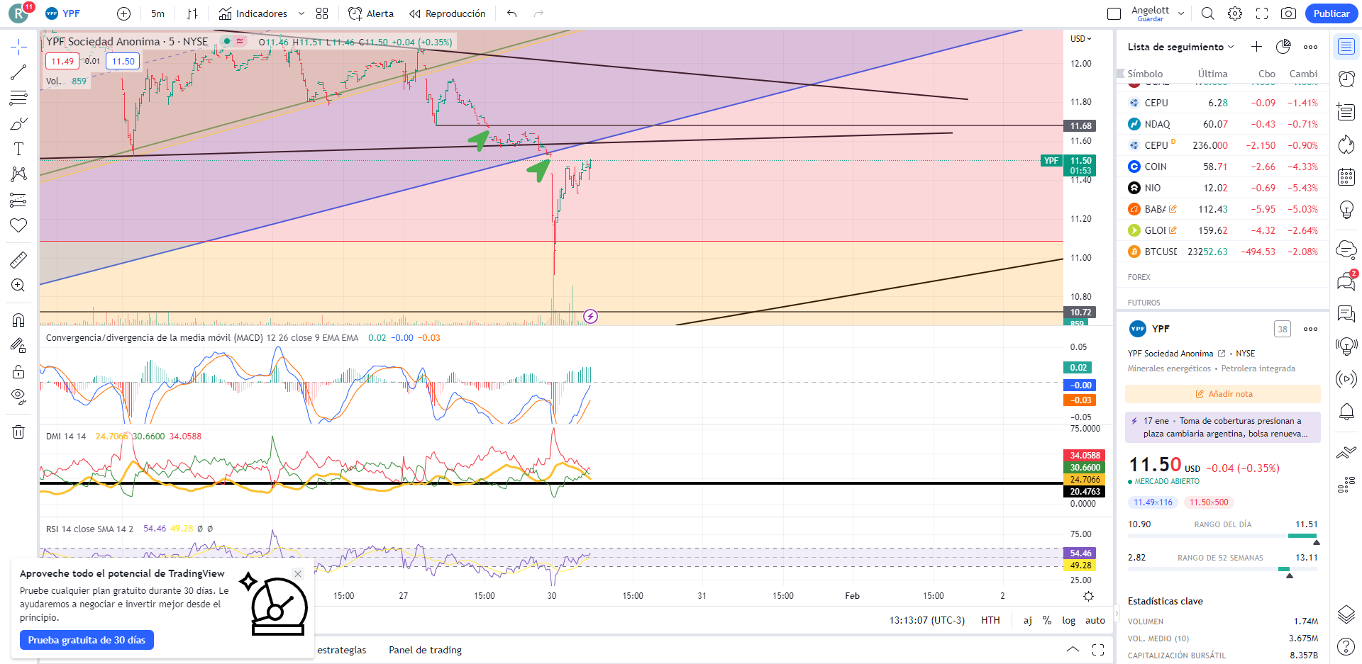Toggle magnet mode for drawings

point(18,320)
